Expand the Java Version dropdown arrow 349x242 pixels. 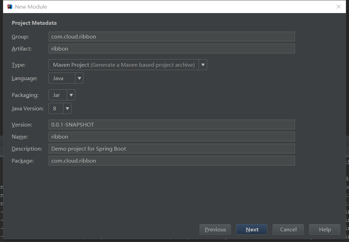[x=67, y=108]
